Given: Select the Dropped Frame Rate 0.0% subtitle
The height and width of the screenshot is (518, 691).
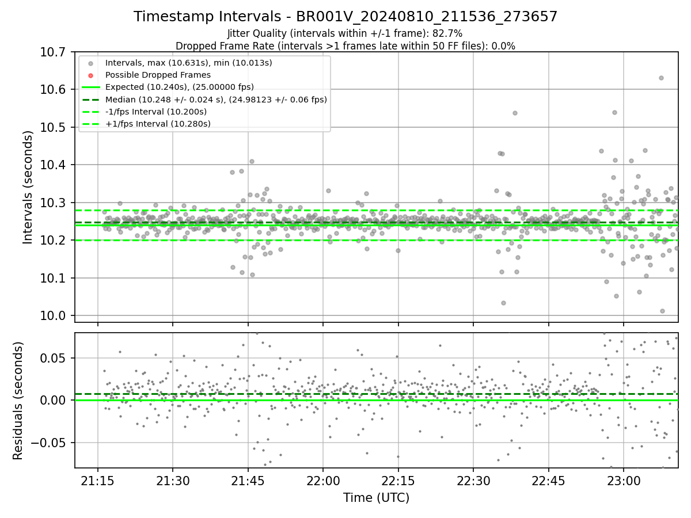Looking at the screenshot, I should pyautogui.click(x=345, y=45).
